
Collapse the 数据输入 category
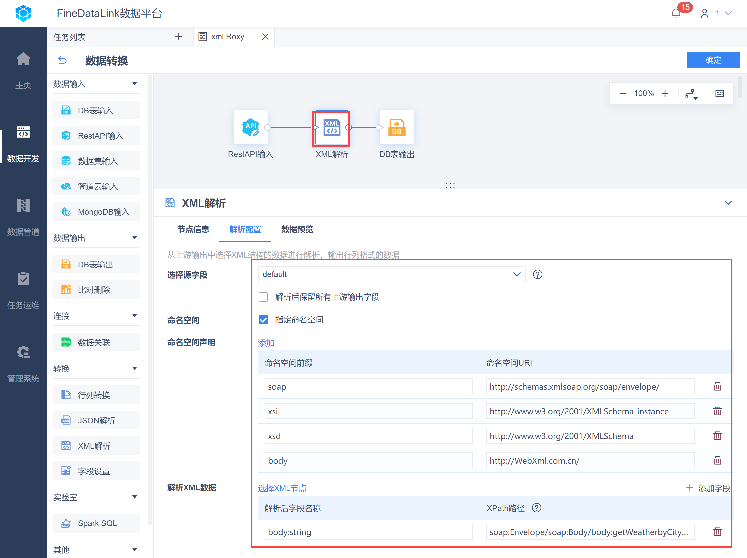click(x=134, y=83)
